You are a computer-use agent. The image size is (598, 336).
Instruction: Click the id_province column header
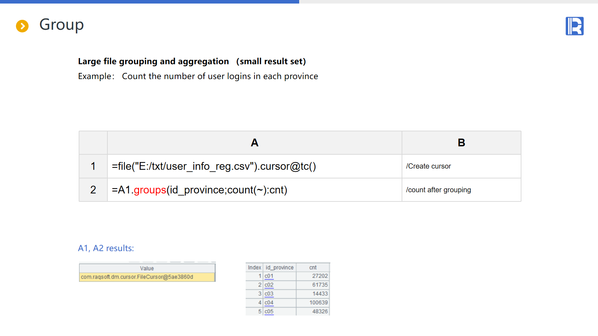tap(279, 267)
